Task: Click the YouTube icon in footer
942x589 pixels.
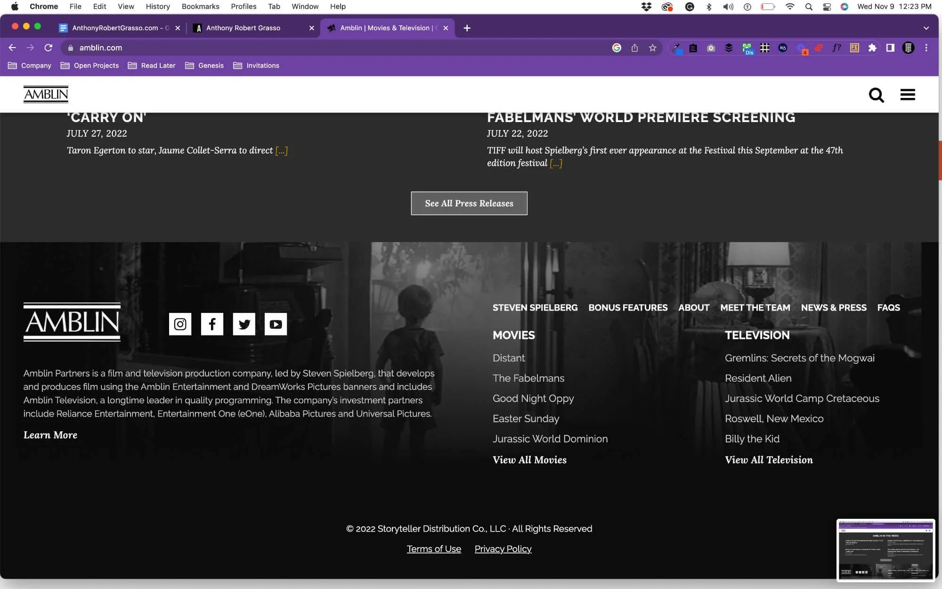Action: (276, 324)
